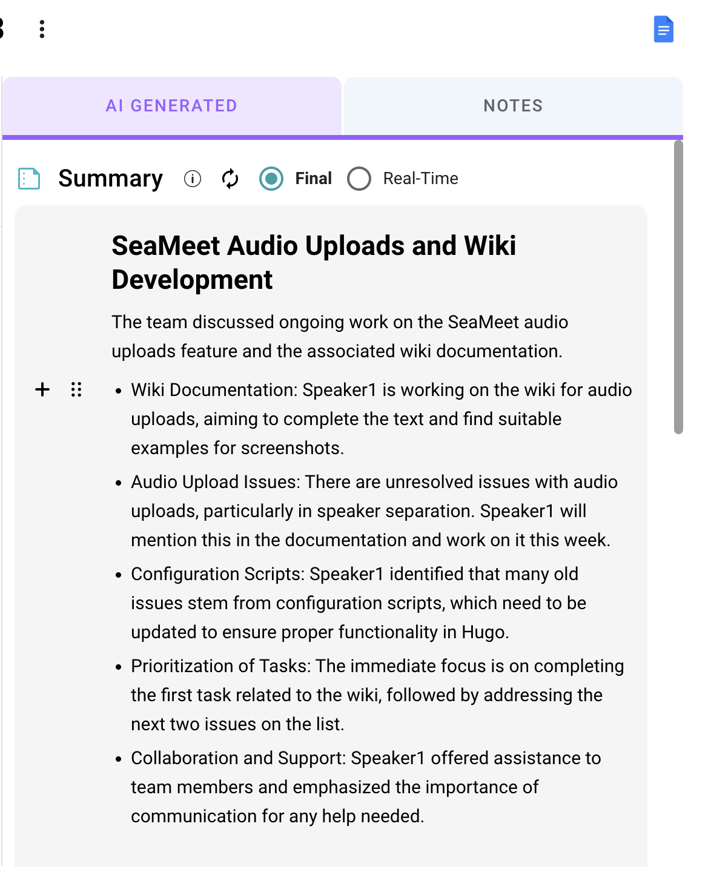Select the Final radio button
The height and width of the screenshot is (878, 711).
pos(271,179)
